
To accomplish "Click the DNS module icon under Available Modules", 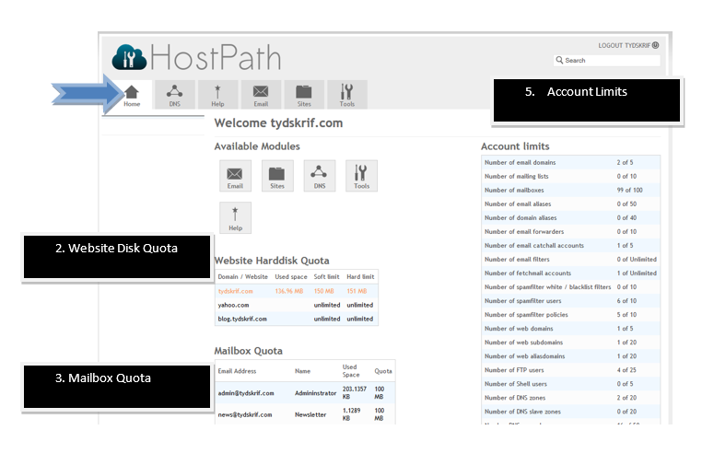I will (319, 176).
